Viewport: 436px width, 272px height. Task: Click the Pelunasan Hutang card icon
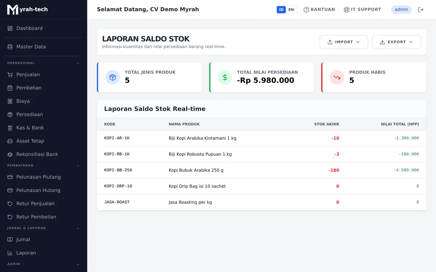pos(10,190)
